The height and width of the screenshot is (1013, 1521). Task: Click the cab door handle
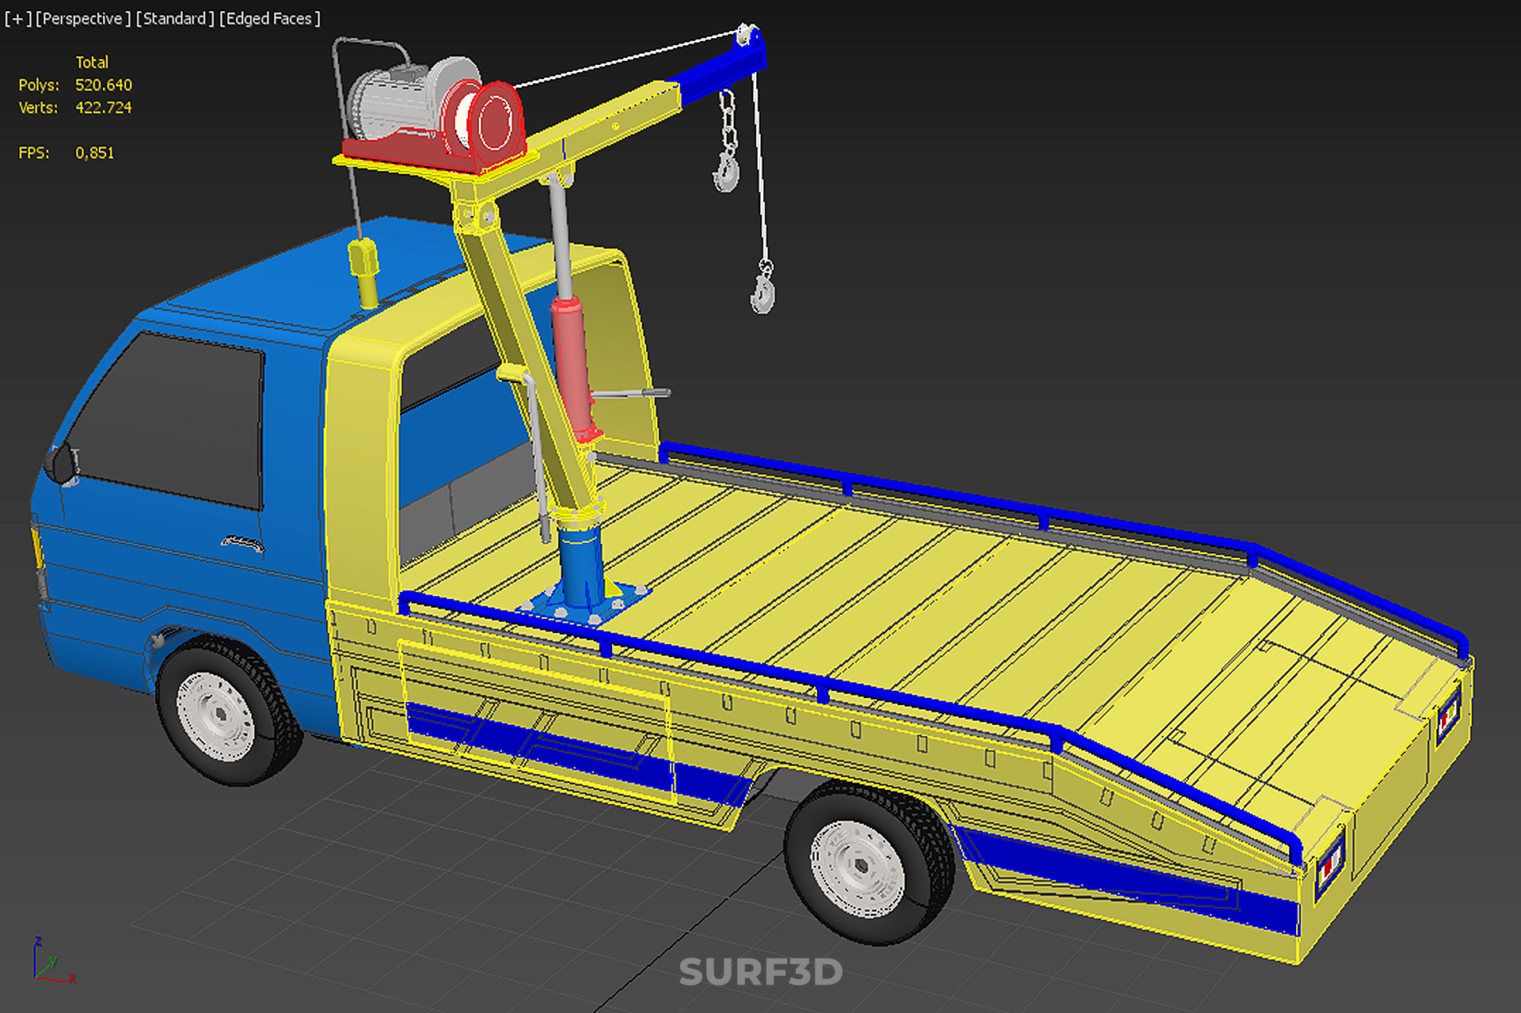click(242, 543)
